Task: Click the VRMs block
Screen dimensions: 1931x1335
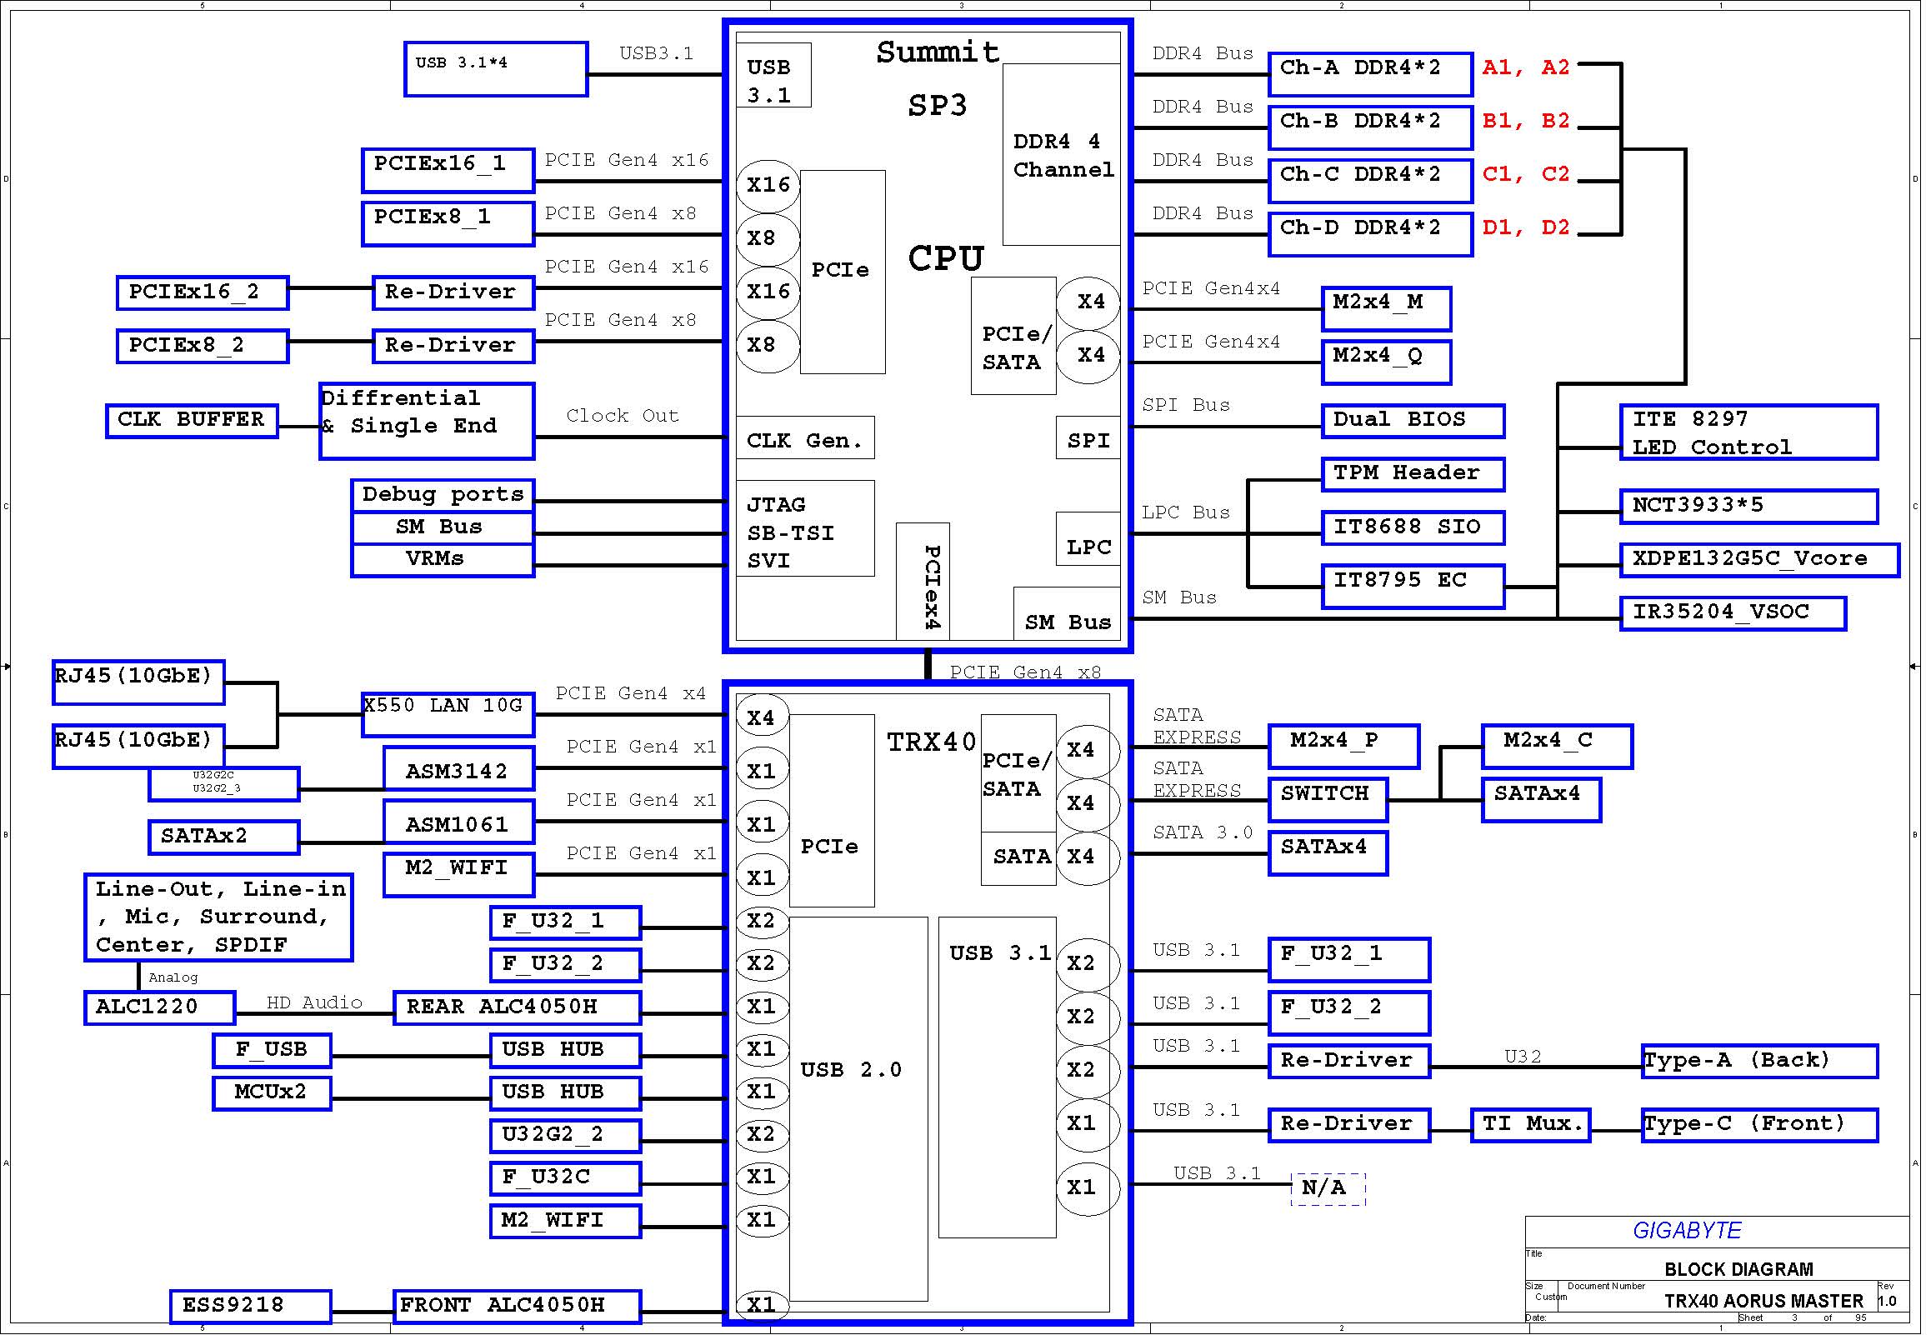Action: pyautogui.click(x=443, y=561)
